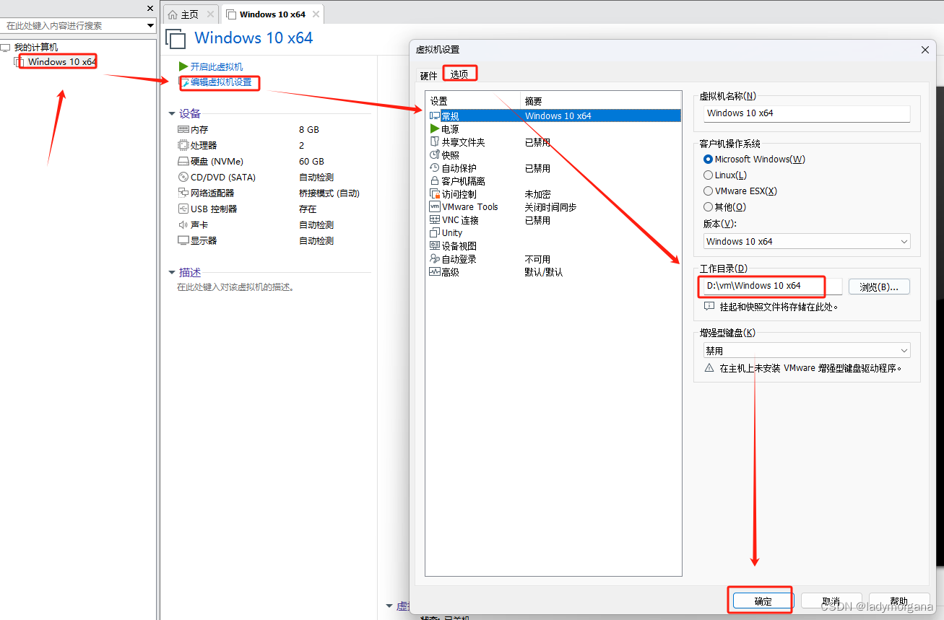Click the 编辑虚拟机设置 link
The width and height of the screenshot is (944, 620).
221,82
